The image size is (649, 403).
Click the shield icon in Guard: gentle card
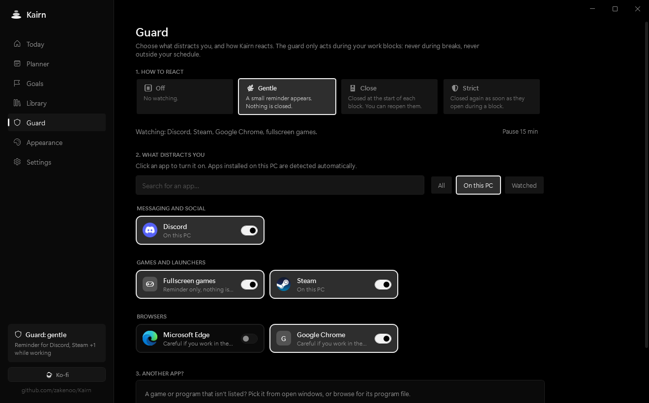tap(18, 334)
